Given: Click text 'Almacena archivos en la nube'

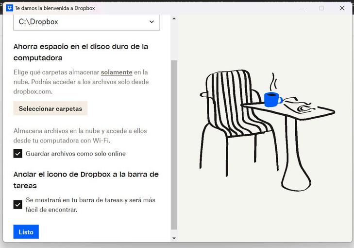Looking at the screenshot, I should (x=80, y=136).
